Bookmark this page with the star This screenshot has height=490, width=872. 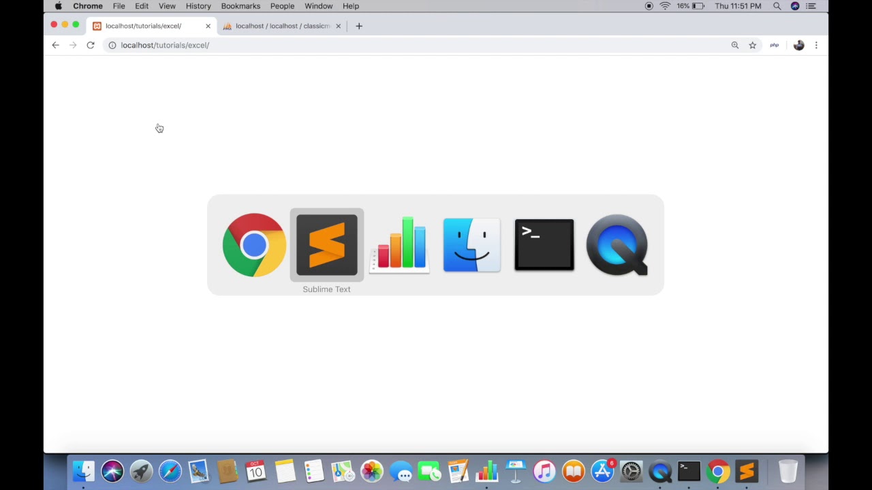coord(753,45)
